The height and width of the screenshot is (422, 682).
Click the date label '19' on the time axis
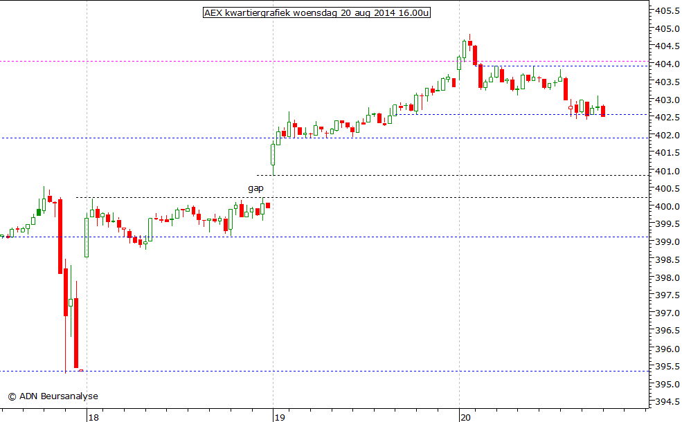click(280, 418)
